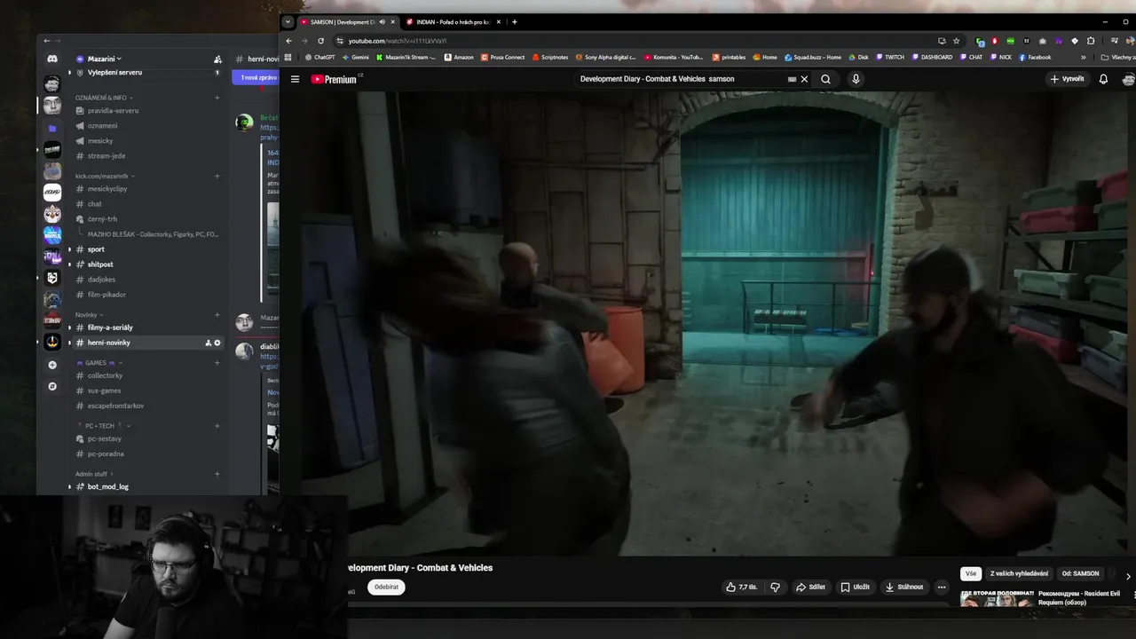Save the video with Uložit
The height and width of the screenshot is (639, 1136).
856,587
